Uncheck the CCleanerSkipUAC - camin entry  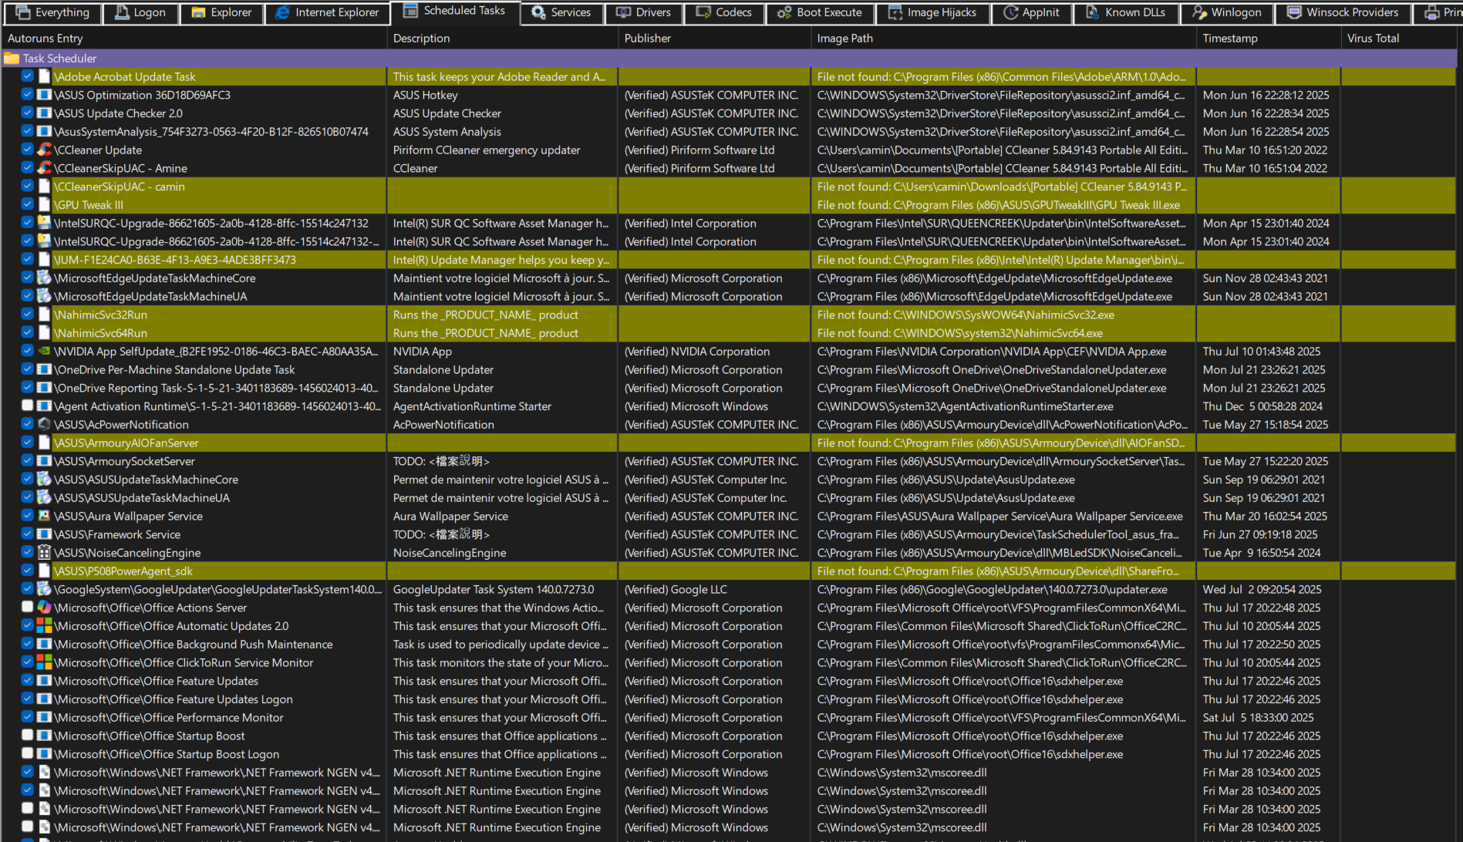(x=27, y=186)
